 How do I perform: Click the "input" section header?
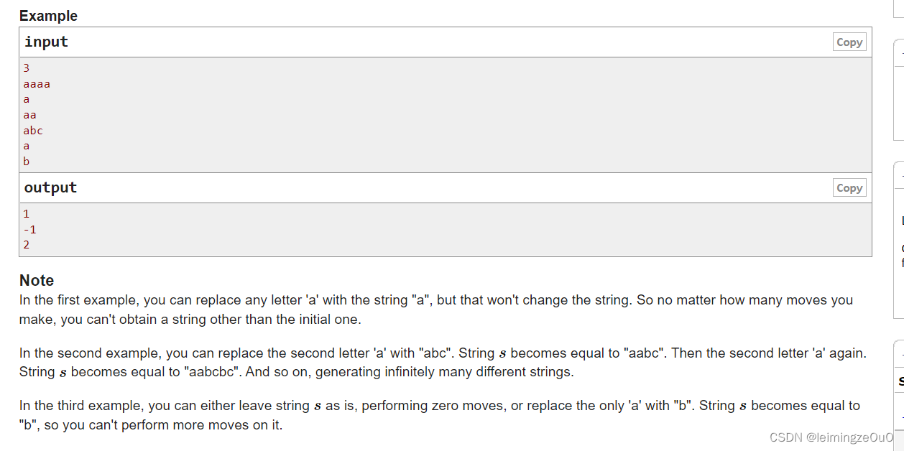(x=46, y=42)
